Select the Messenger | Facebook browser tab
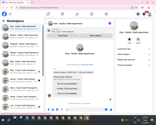The width and height of the screenshot is (156, 125). [x=16, y=2]
